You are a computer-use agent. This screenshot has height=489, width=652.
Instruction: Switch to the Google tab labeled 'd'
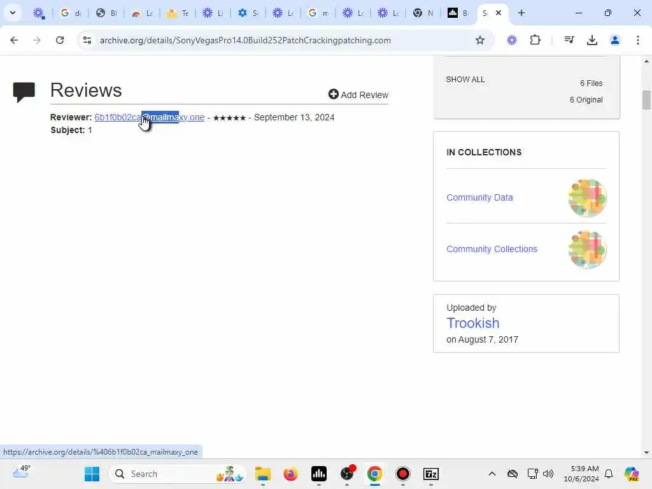click(x=70, y=13)
